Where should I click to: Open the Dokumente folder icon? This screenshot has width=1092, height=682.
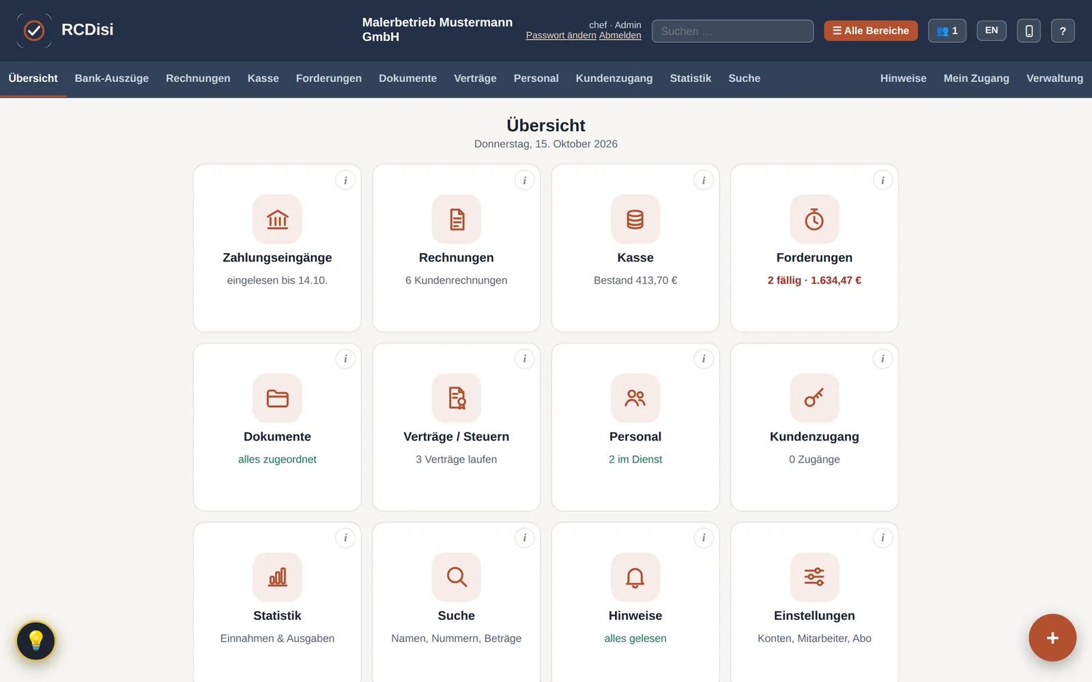coord(277,398)
